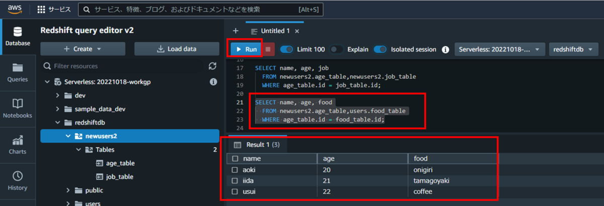Open Notebooks in the sidebar
The image size is (604, 206).
click(18, 109)
